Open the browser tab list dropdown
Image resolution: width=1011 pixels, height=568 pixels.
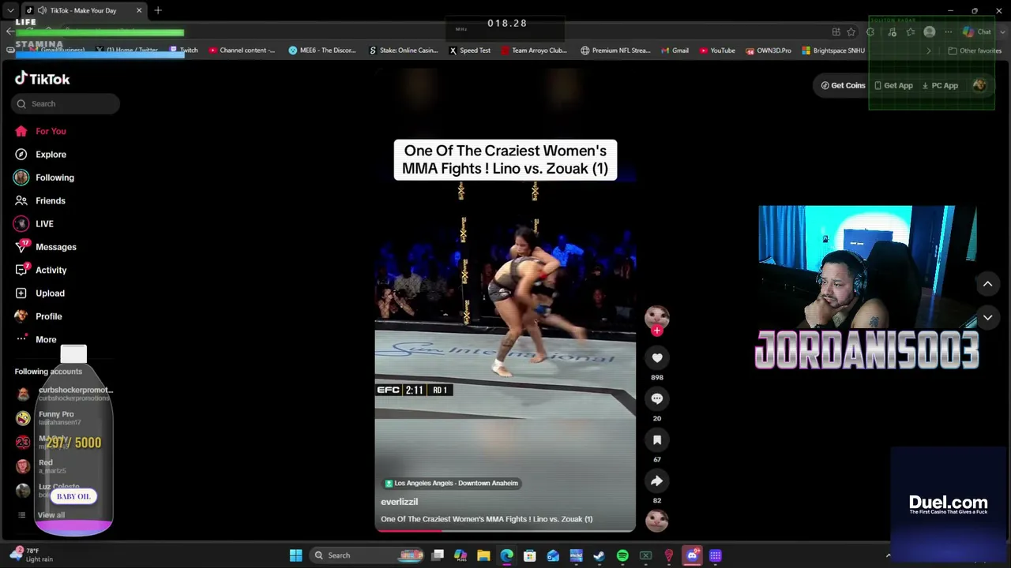coord(10,10)
